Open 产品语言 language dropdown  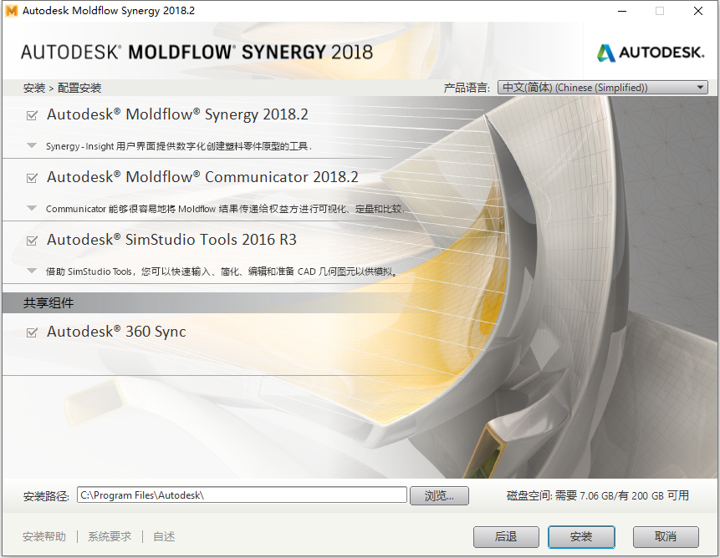pos(603,88)
